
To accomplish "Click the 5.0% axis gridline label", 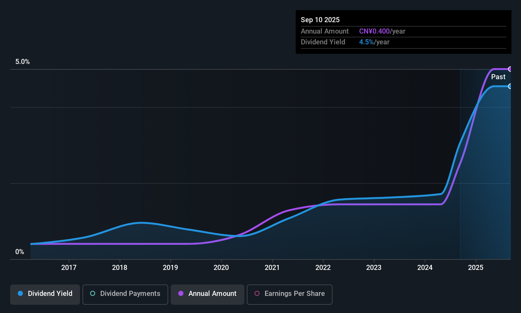I will point(23,62).
